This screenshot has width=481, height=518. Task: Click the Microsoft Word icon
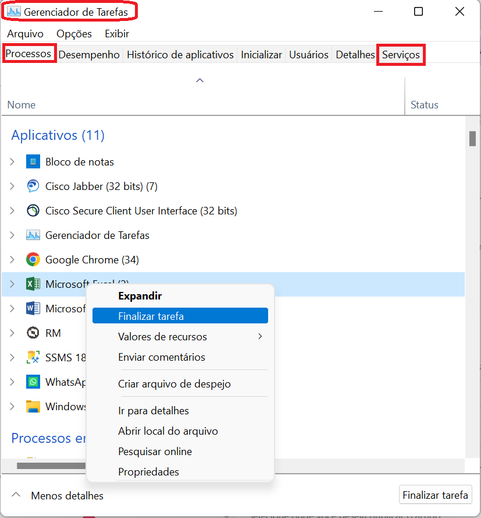point(33,308)
